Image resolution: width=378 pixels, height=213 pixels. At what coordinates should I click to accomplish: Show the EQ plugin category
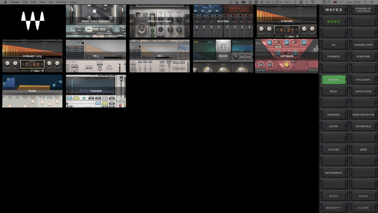334,45
